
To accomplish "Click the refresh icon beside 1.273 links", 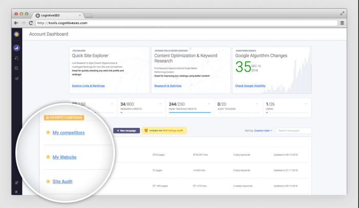I will tap(194, 186).
